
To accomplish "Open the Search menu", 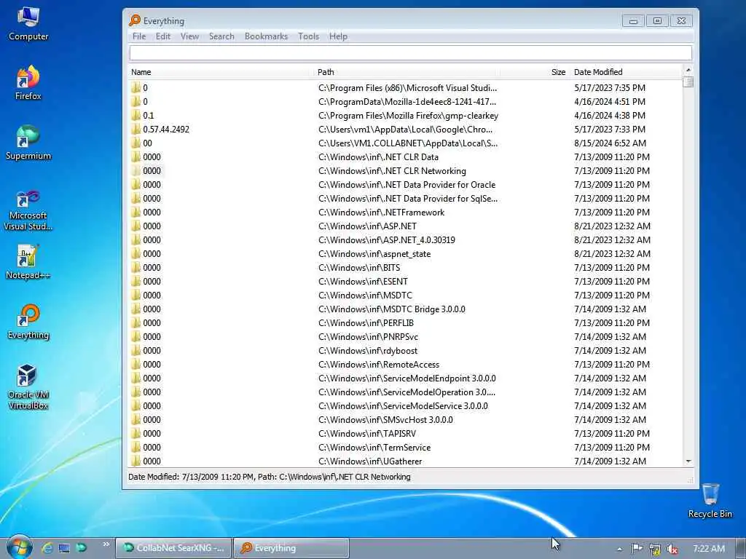I will 221,36.
